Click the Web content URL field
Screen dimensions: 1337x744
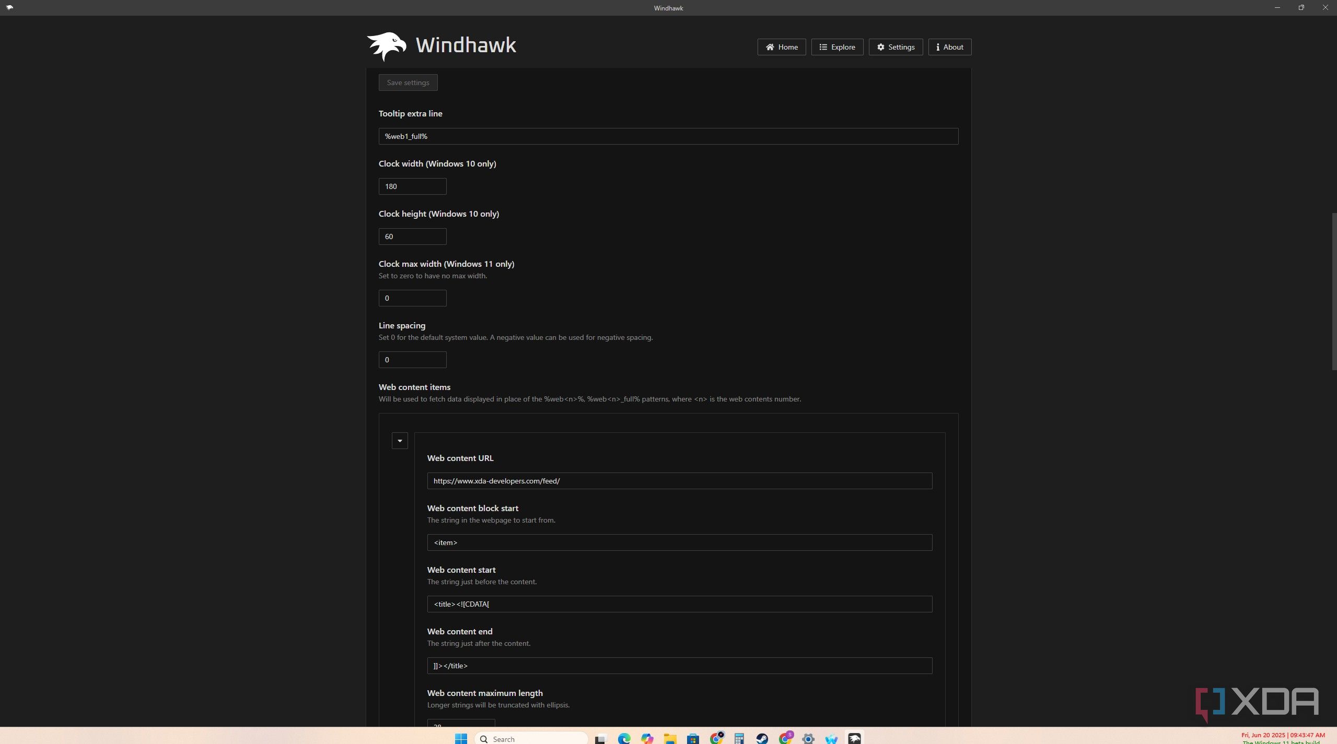click(x=679, y=481)
